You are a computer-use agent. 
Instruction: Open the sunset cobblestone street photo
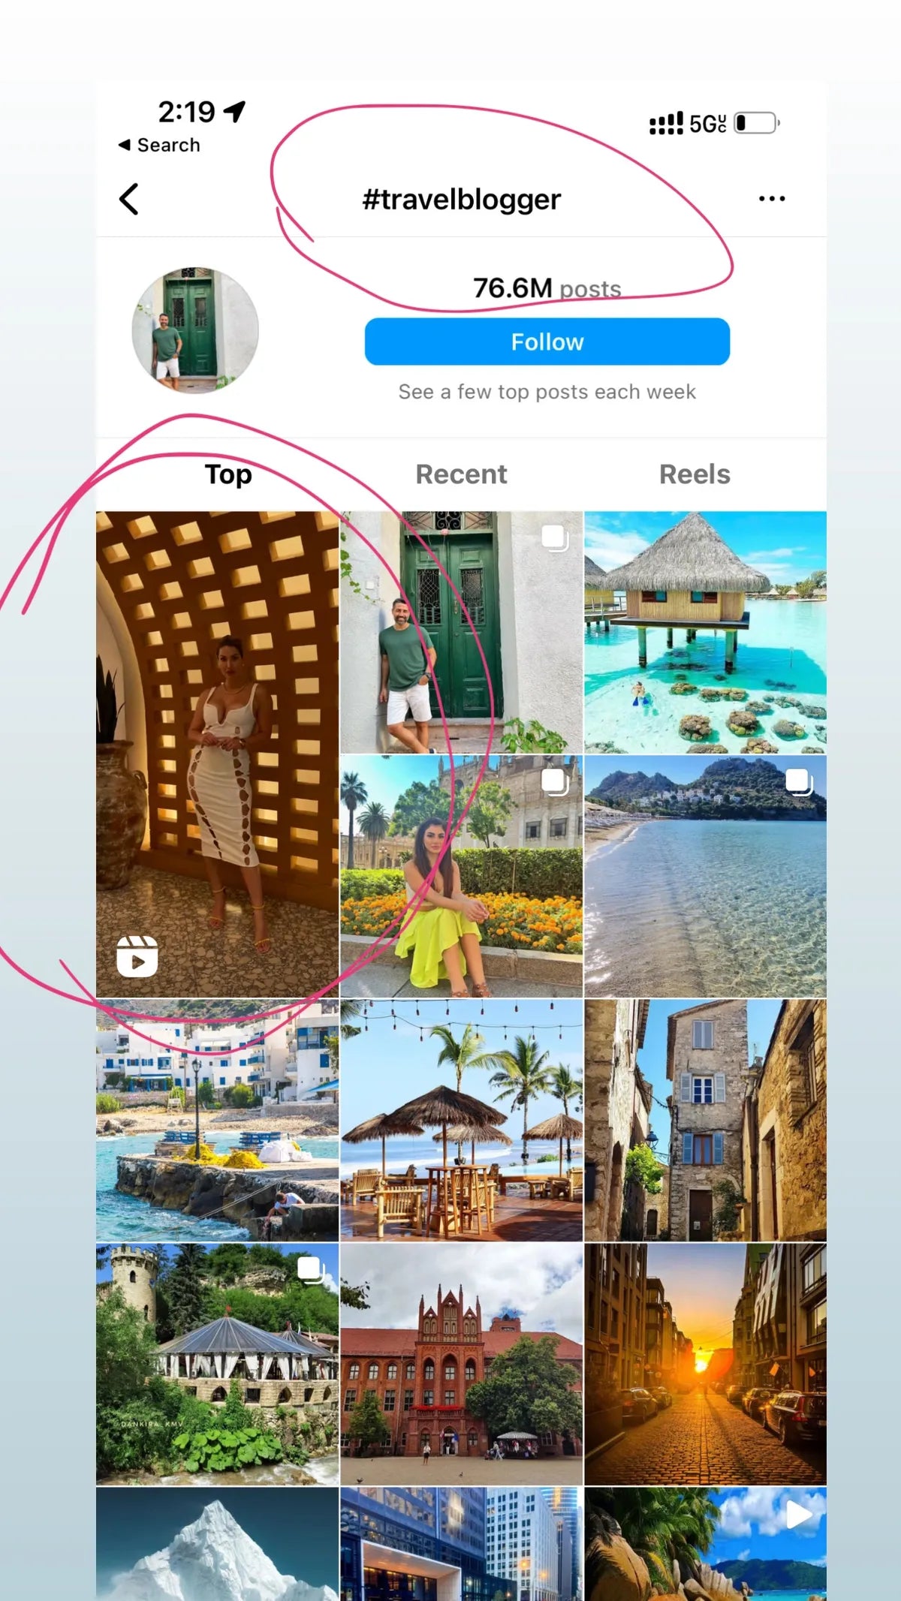(x=705, y=1364)
